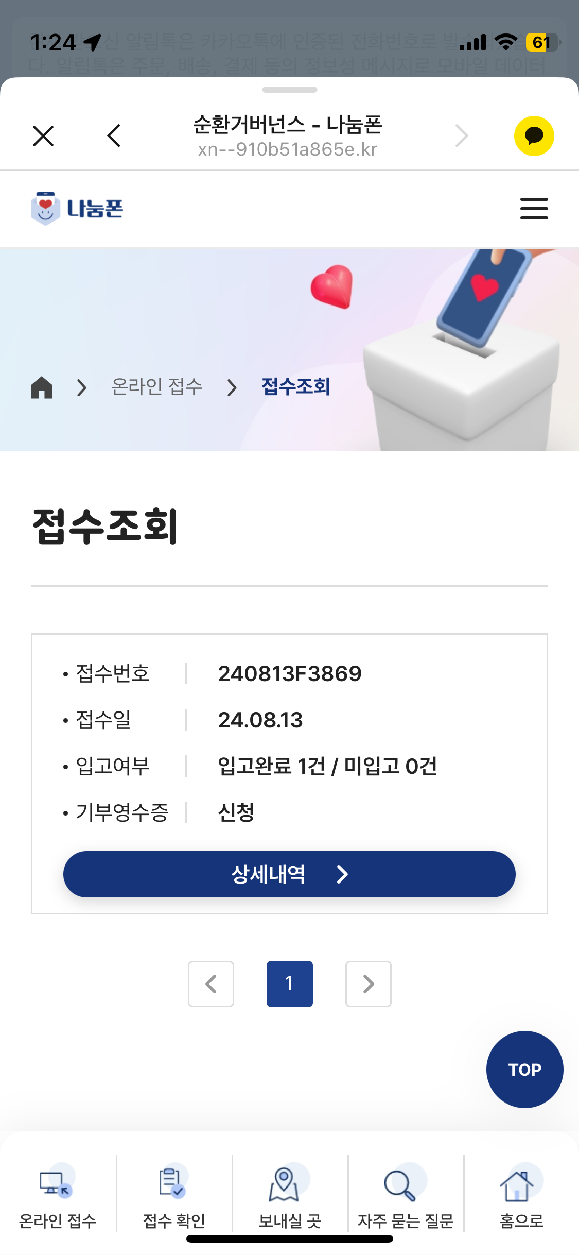Viewport: 579px width, 1255px height.
Task: Close the in-app browser with X
Action: 43,136
